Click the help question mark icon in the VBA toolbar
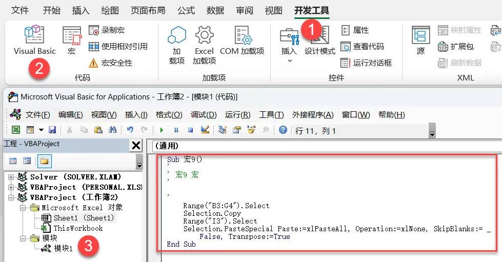Viewport: 502px width, 262px height. (283, 130)
